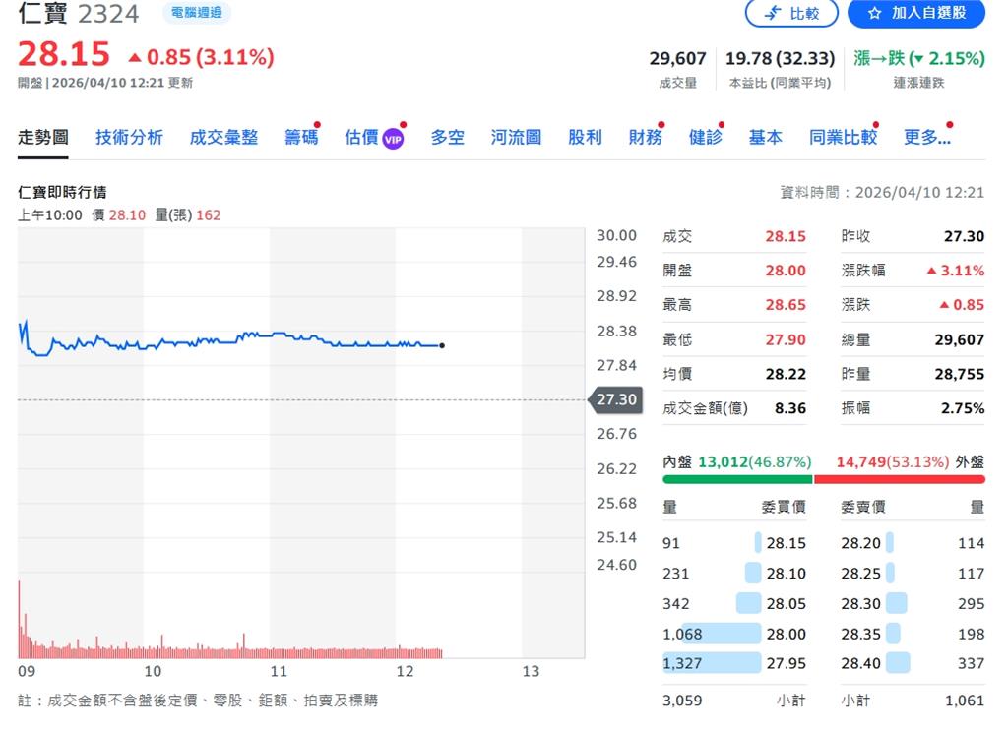Select the 多空 tab
Viewport: 1008px width, 731px height.
click(x=447, y=138)
